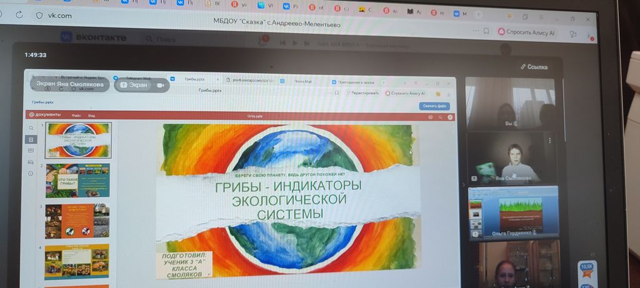
Task: Open three-dot options on Яна Смолякова's video
Action: point(549,140)
